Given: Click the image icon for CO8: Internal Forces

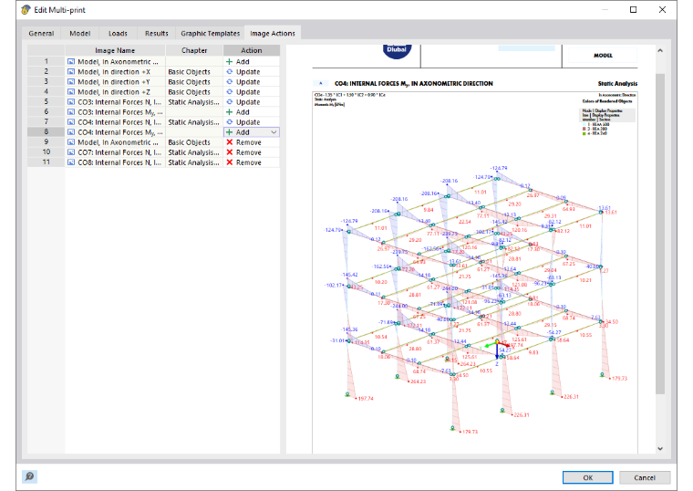Looking at the screenshot, I should (x=71, y=162).
